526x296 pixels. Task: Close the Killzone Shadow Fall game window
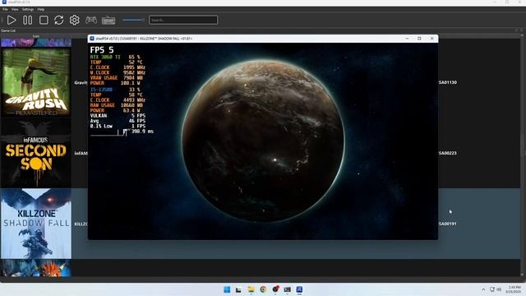click(x=431, y=39)
